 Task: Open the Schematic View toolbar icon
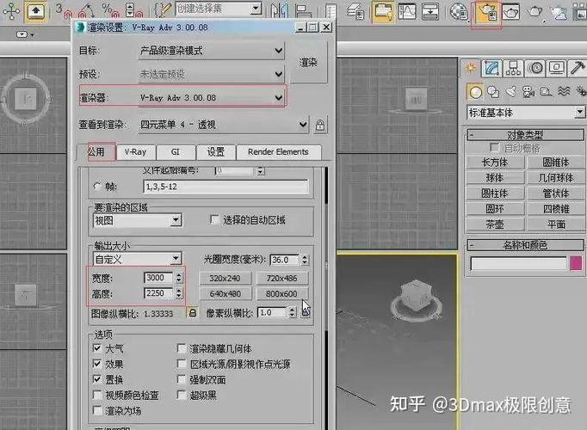click(430, 11)
